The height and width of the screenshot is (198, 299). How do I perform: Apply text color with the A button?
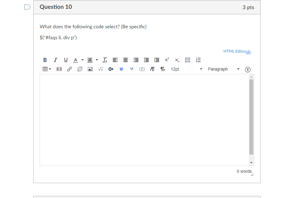pyautogui.click(x=76, y=60)
